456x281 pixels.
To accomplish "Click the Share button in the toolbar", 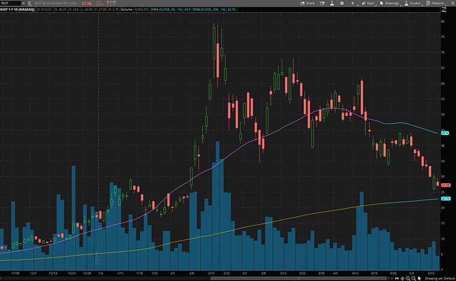I will (308, 3).
